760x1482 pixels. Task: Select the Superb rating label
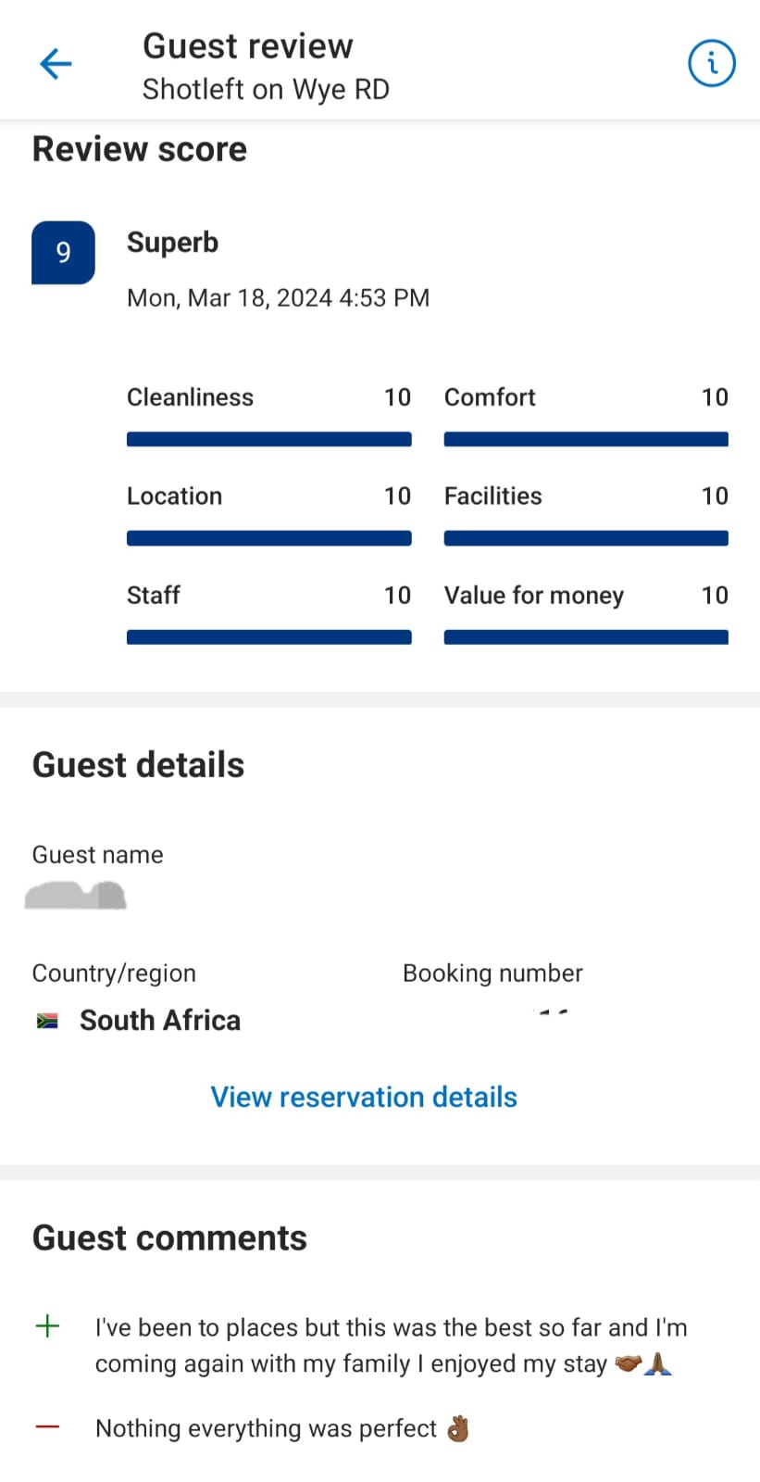pyautogui.click(x=173, y=243)
